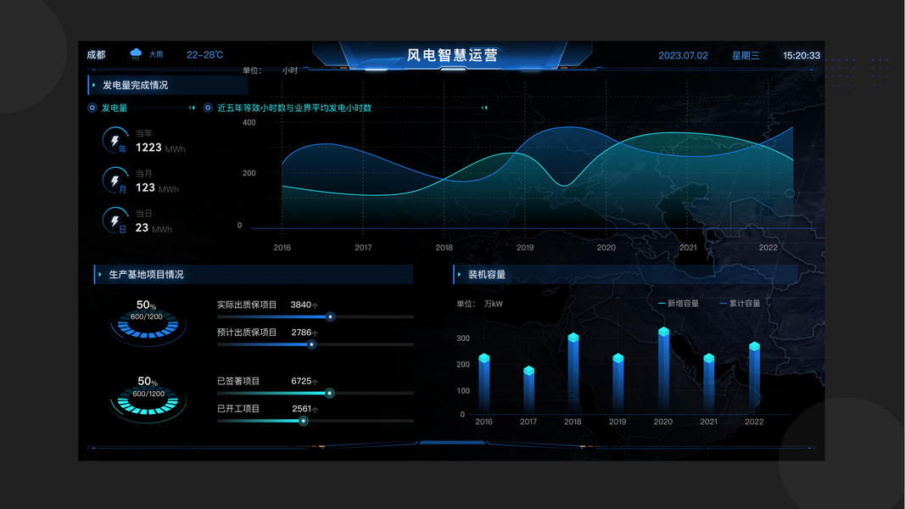Click the yearly generation lightning gauge icon
The width and height of the screenshot is (905, 509).
point(115,140)
